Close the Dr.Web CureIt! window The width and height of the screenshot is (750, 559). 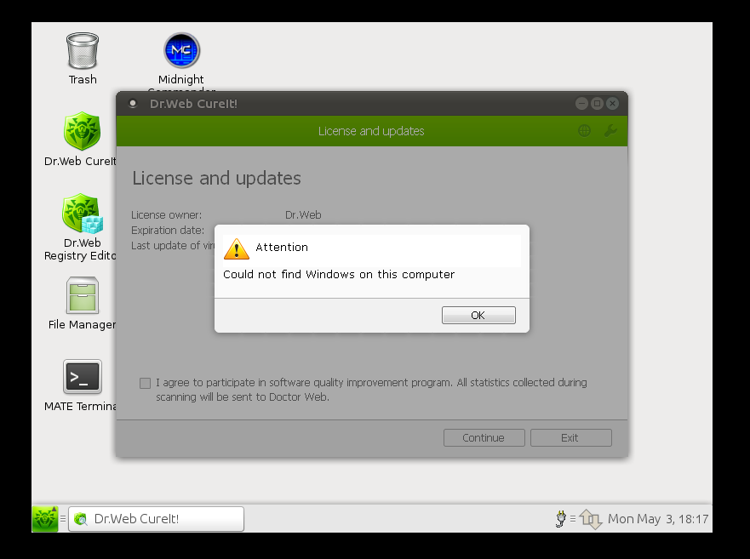coord(612,103)
